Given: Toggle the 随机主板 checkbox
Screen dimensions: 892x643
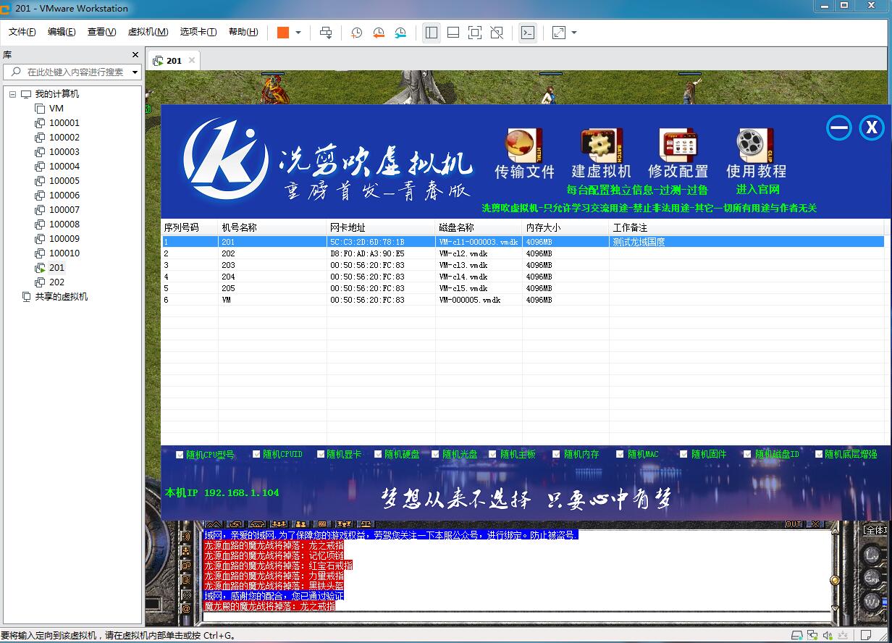Looking at the screenshot, I should 493,455.
